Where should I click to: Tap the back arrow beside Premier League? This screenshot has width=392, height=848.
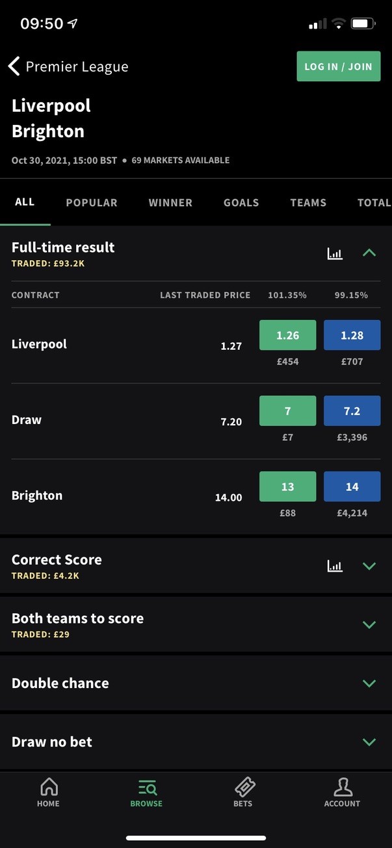pyautogui.click(x=14, y=66)
